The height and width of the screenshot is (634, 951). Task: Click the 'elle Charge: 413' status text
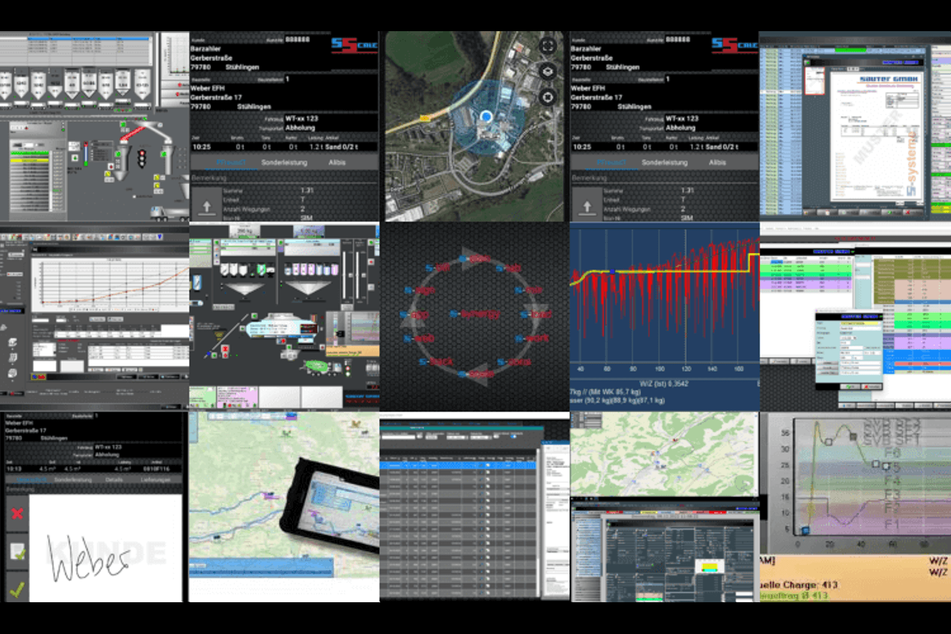point(799,584)
